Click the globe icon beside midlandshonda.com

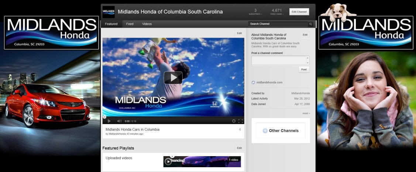point(253,83)
